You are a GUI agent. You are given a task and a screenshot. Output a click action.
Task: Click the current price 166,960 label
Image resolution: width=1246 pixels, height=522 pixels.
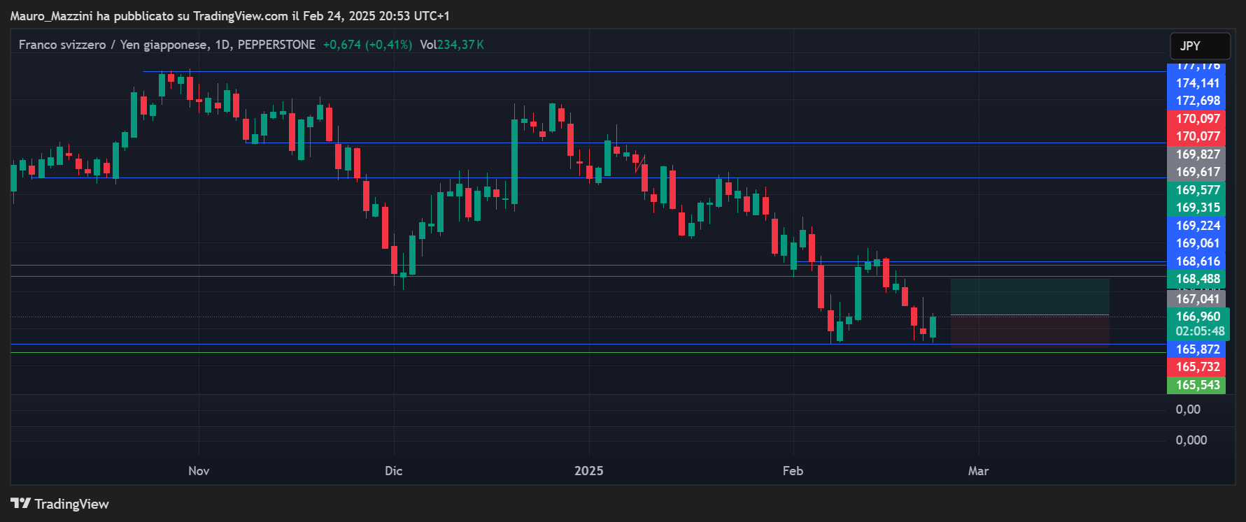coord(1198,317)
